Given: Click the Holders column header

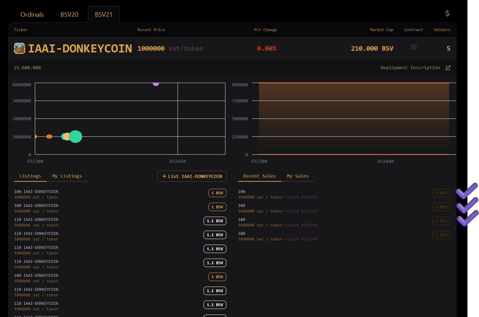Looking at the screenshot, I should pyautogui.click(x=442, y=30).
